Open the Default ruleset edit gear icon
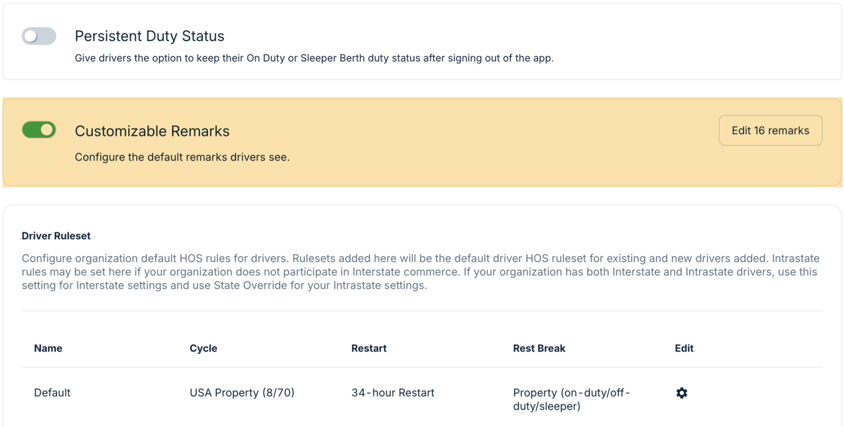The height and width of the screenshot is (427, 844). pyautogui.click(x=681, y=393)
